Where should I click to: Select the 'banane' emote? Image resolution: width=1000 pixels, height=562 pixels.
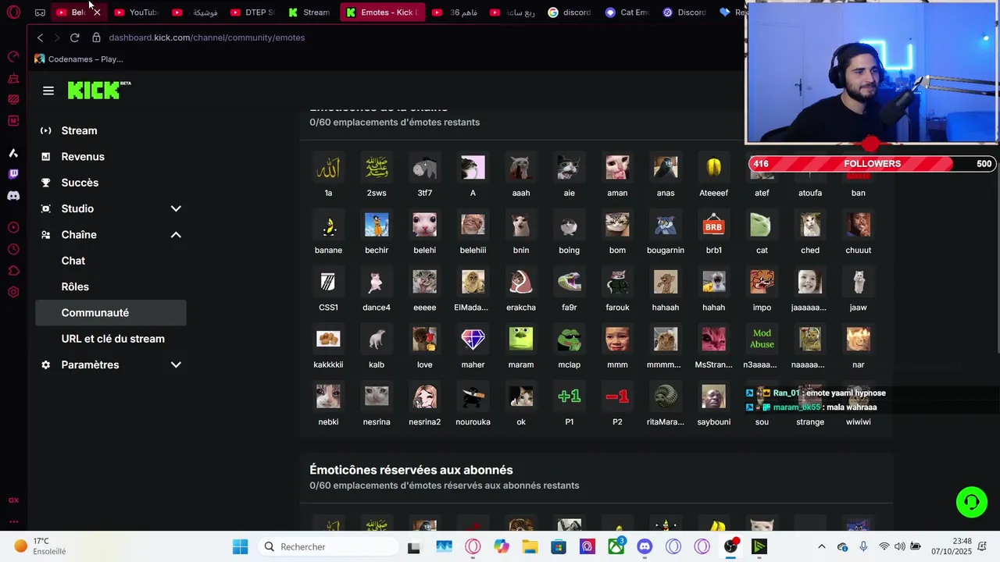click(x=328, y=225)
